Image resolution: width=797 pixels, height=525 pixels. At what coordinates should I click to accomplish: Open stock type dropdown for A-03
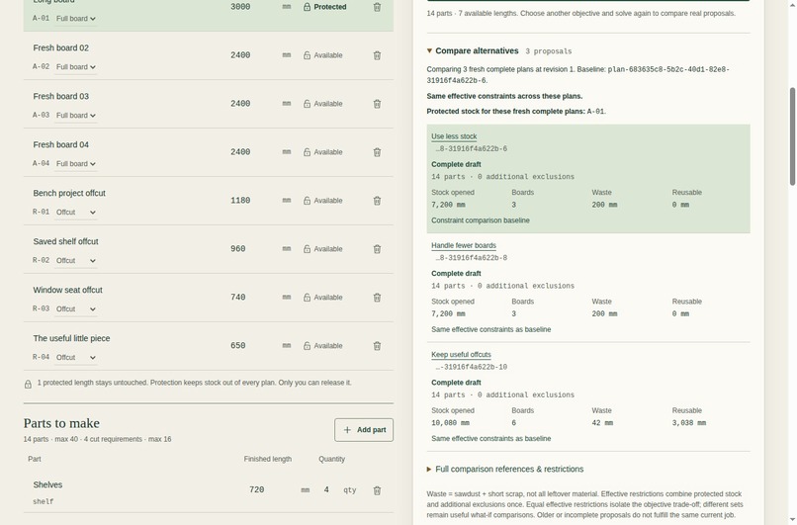pos(76,116)
